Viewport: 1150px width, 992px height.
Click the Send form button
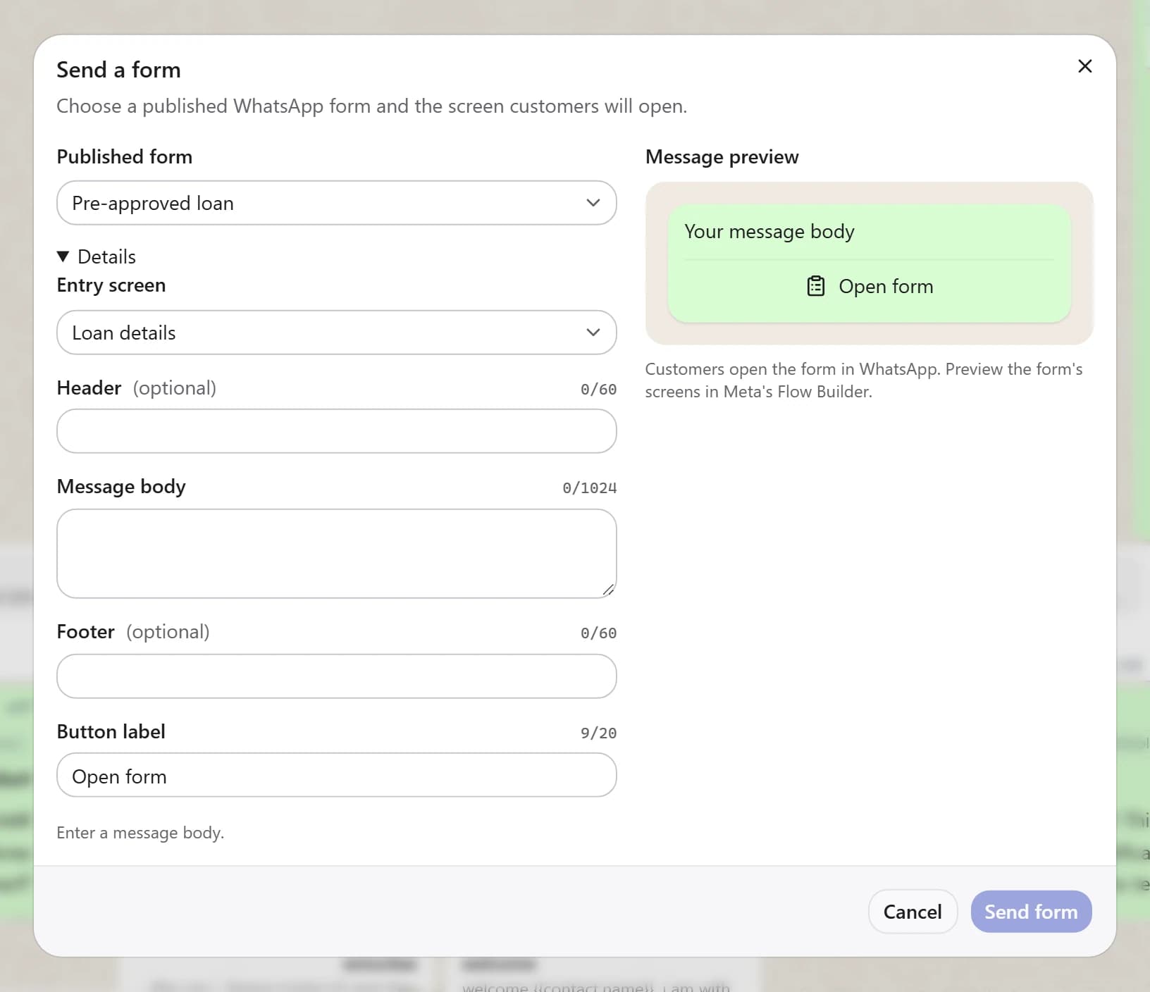(x=1031, y=912)
